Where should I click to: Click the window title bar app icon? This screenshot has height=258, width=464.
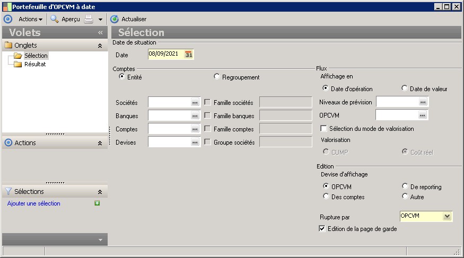[7, 6]
